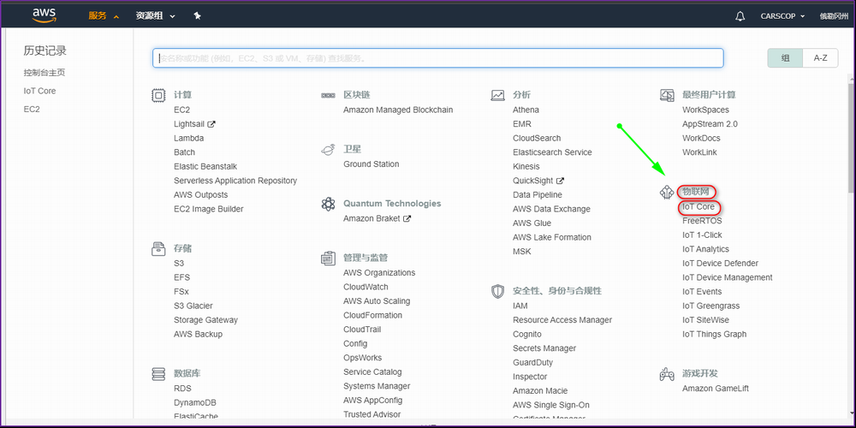Open Systems Manager service
Screen dimensions: 856x428
click(377, 386)
